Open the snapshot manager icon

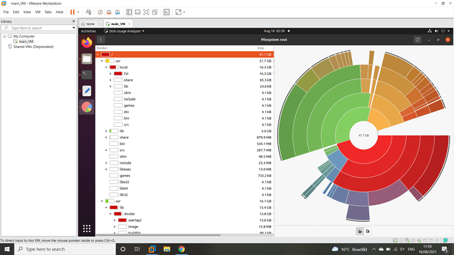pos(118,12)
